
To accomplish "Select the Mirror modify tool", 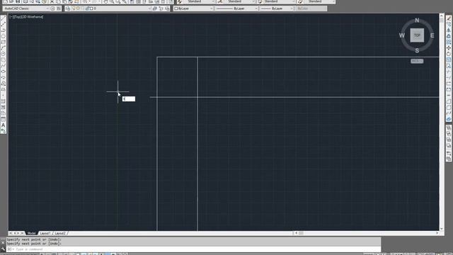I will pos(449,30).
